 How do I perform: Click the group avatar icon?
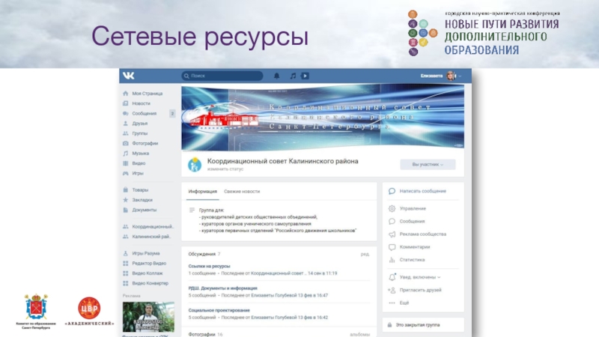tap(195, 165)
